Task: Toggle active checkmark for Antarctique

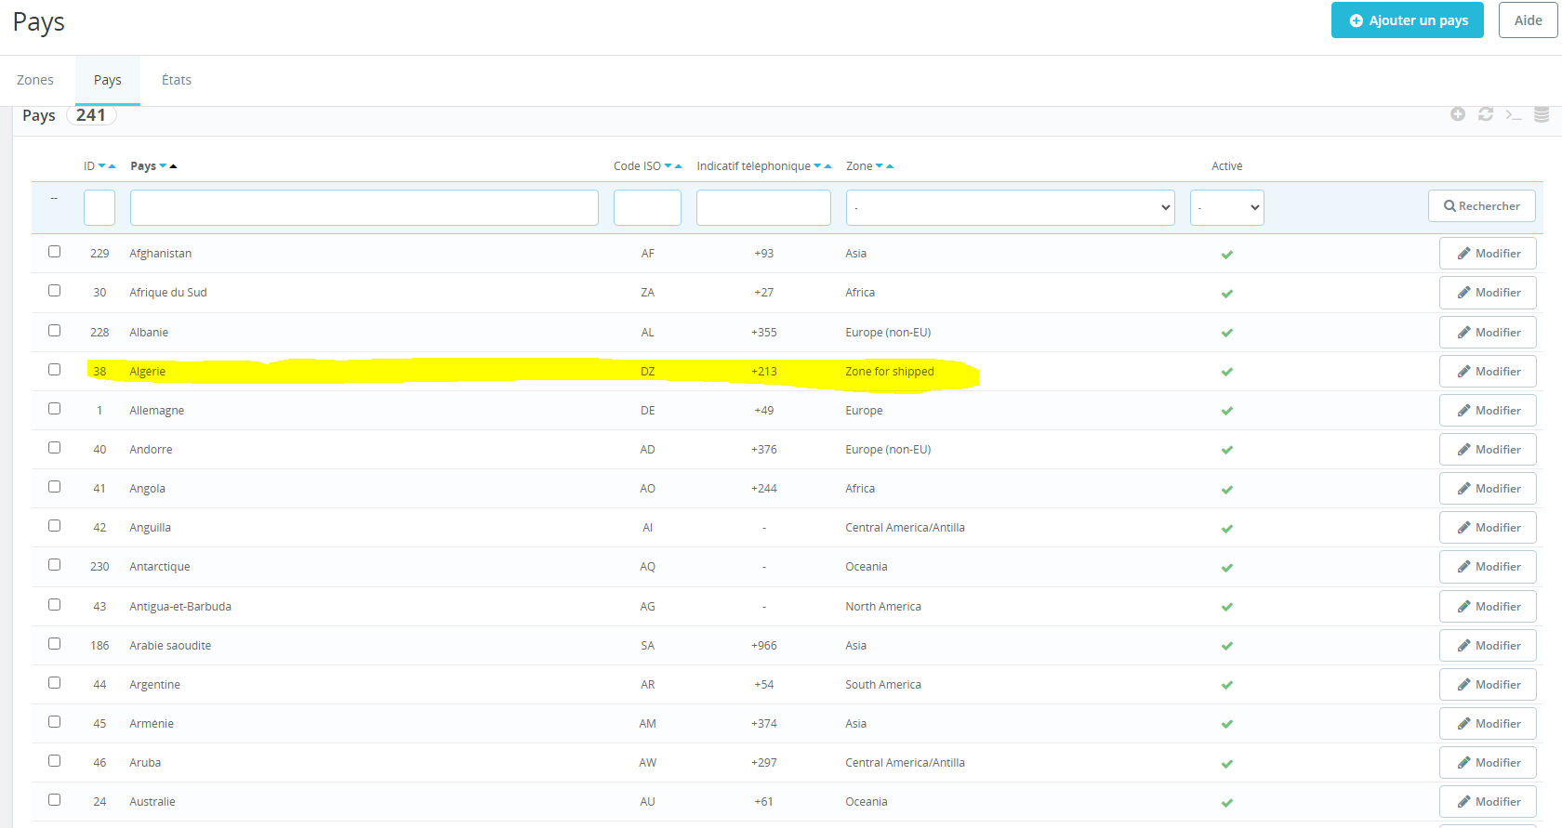Action: point(1227,567)
